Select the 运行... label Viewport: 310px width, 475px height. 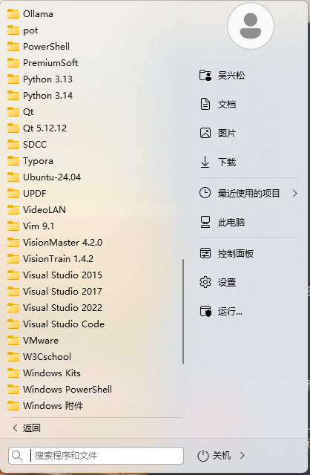230,312
